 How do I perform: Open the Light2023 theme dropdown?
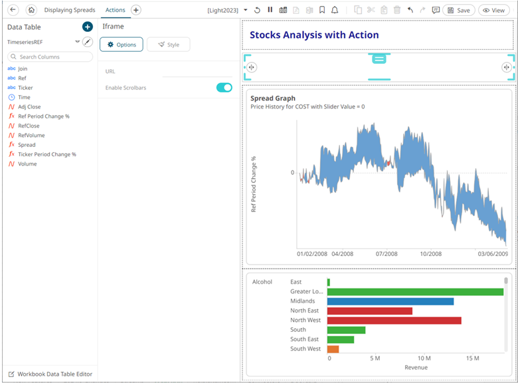click(246, 10)
